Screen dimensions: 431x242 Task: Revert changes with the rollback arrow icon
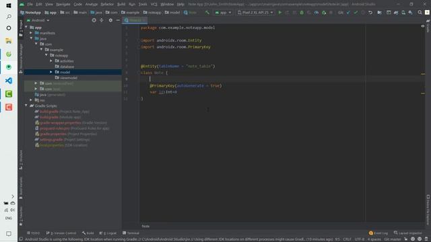pos(370,13)
